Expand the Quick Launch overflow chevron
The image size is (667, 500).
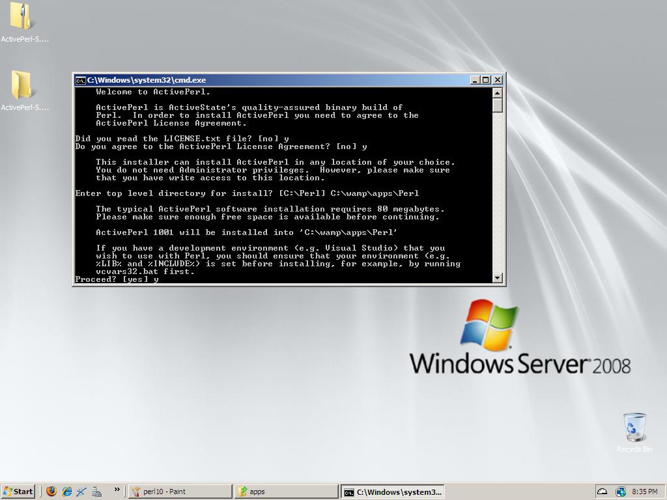coord(117,490)
